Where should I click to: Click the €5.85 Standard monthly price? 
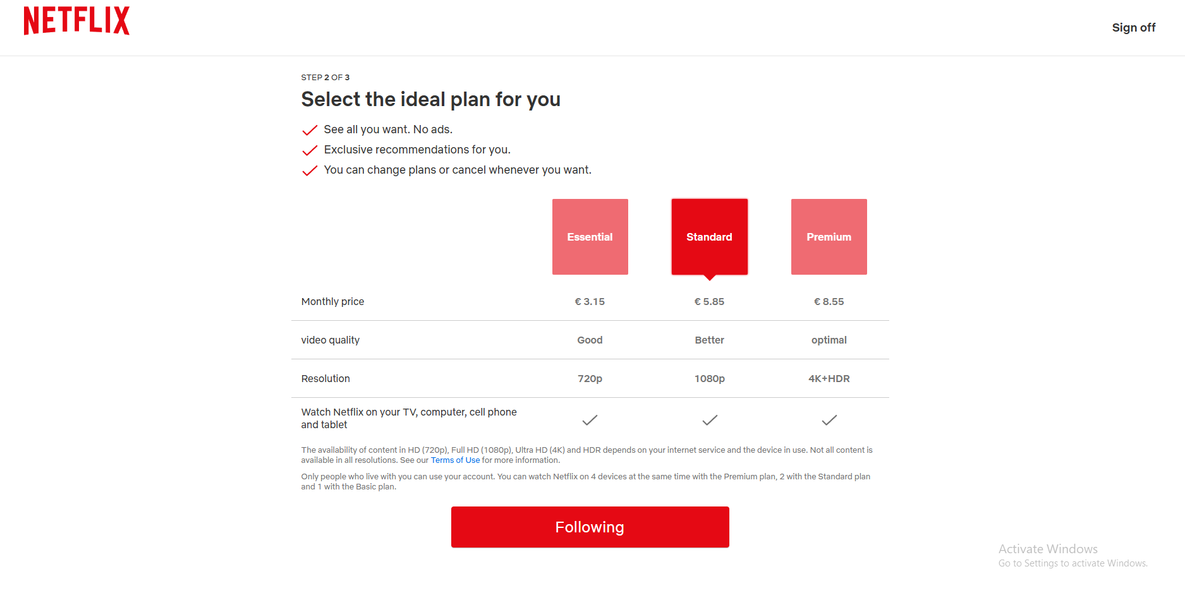point(709,302)
